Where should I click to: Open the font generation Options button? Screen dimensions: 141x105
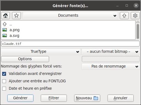(x=25, y=59)
